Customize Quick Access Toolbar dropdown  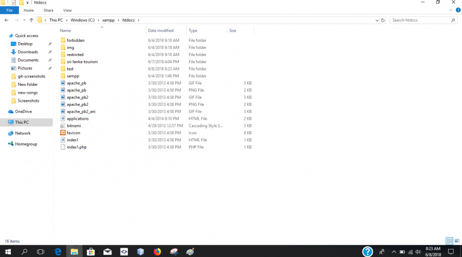[x=28, y=3]
